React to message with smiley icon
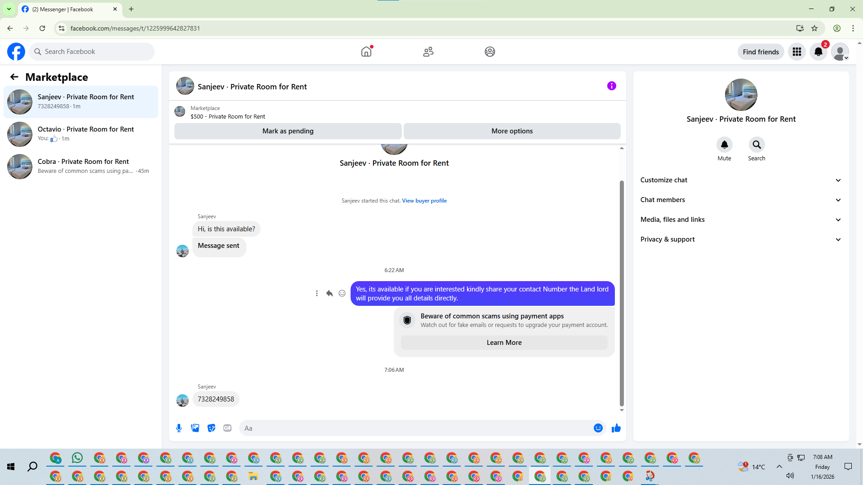Image resolution: width=863 pixels, height=485 pixels. pyautogui.click(x=342, y=293)
